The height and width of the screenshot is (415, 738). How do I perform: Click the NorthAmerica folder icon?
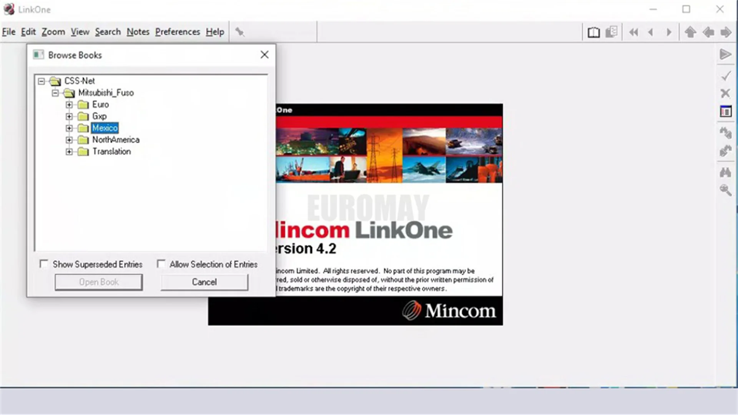click(x=83, y=140)
